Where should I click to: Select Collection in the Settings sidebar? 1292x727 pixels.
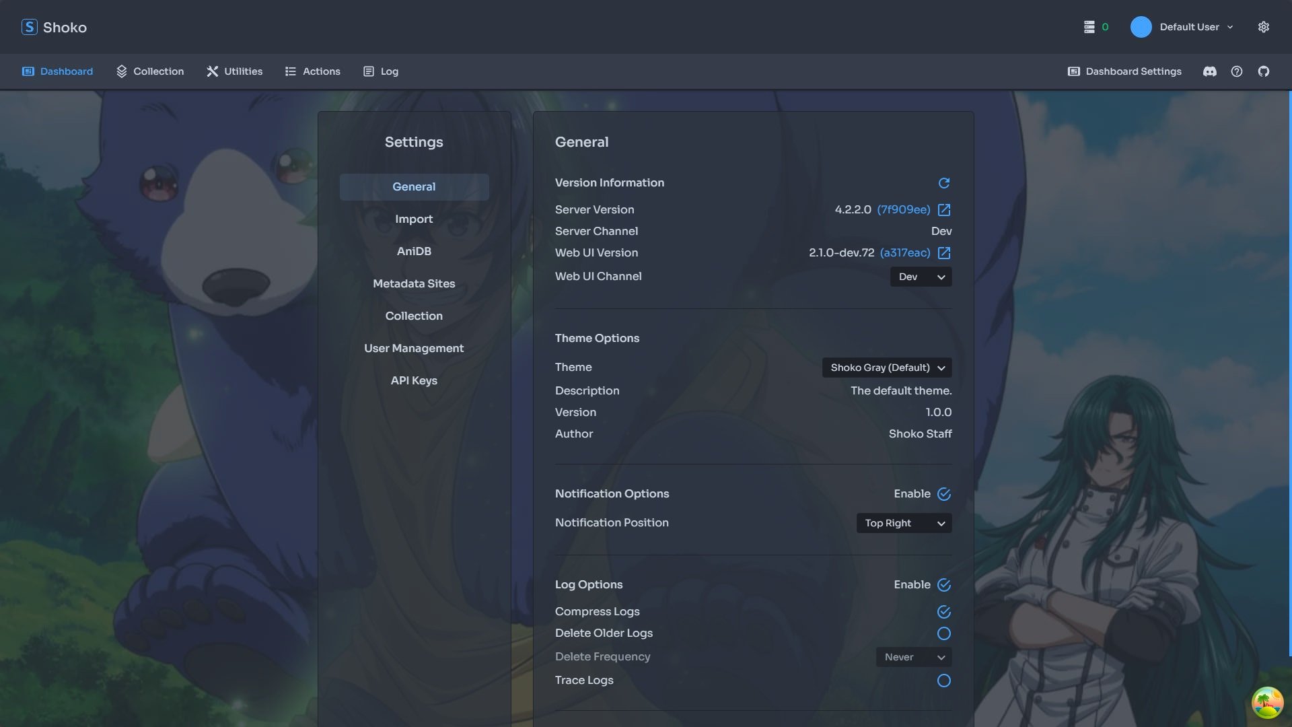[414, 316]
